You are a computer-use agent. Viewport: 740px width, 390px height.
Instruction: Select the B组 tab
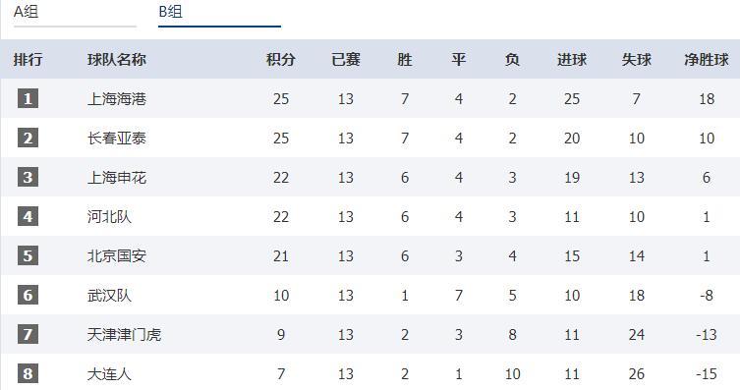click(x=219, y=13)
